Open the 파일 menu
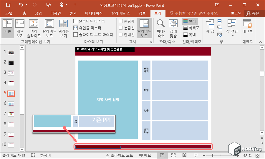The image size is (265, 159). tap(9, 13)
